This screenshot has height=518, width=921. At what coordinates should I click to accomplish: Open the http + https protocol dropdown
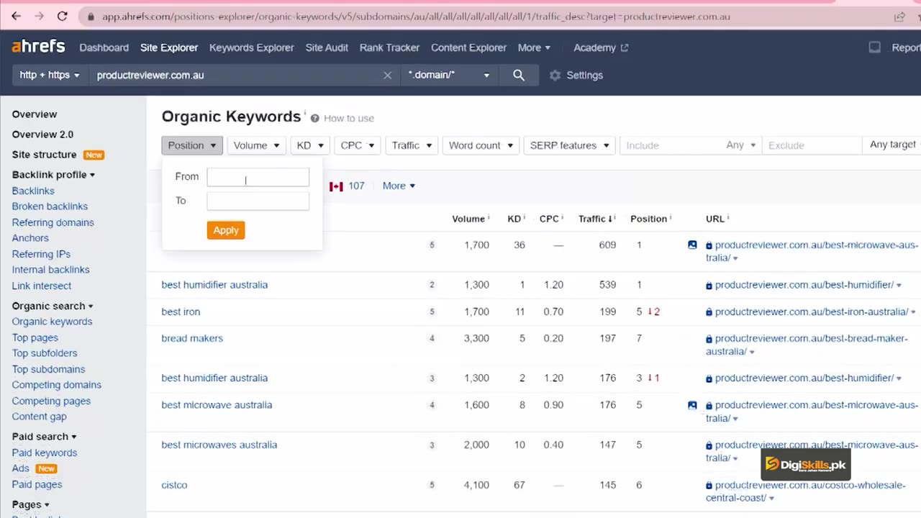[50, 75]
